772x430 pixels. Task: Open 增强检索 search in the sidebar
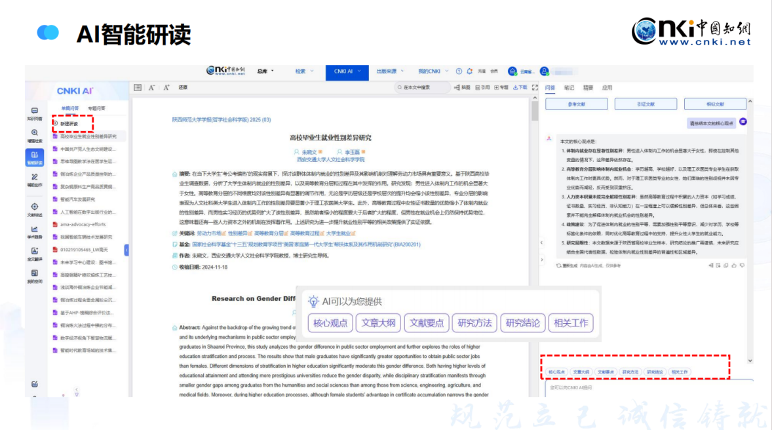click(x=35, y=135)
